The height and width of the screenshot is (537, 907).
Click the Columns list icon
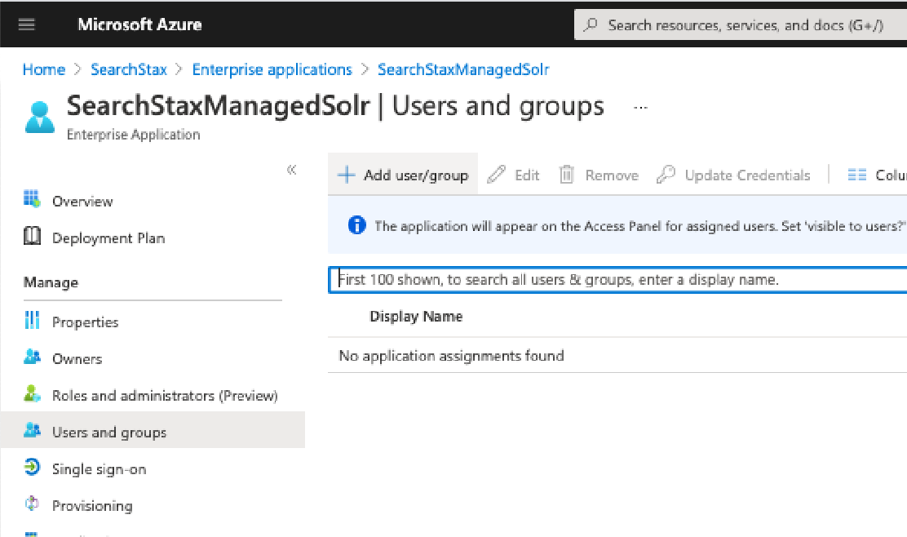tap(856, 175)
